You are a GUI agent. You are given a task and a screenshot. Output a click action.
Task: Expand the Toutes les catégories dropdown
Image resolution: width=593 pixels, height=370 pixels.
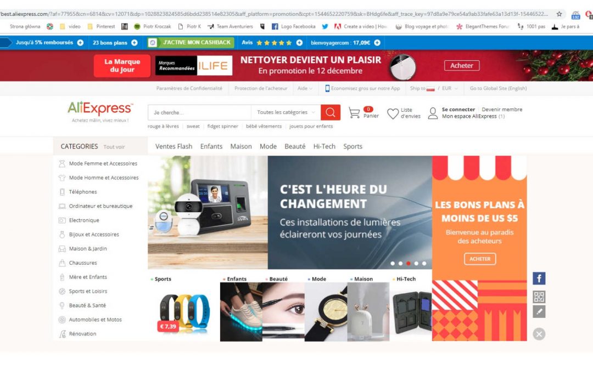[x=286, y=112]
